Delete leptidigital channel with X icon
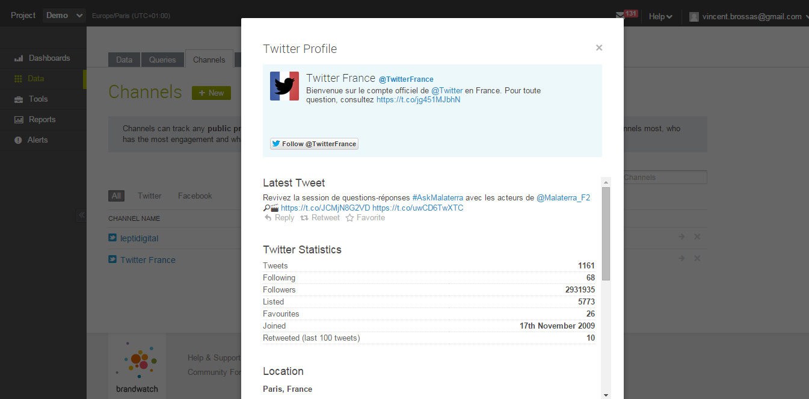This screenshot has width=809, height=399. (697, 237)
